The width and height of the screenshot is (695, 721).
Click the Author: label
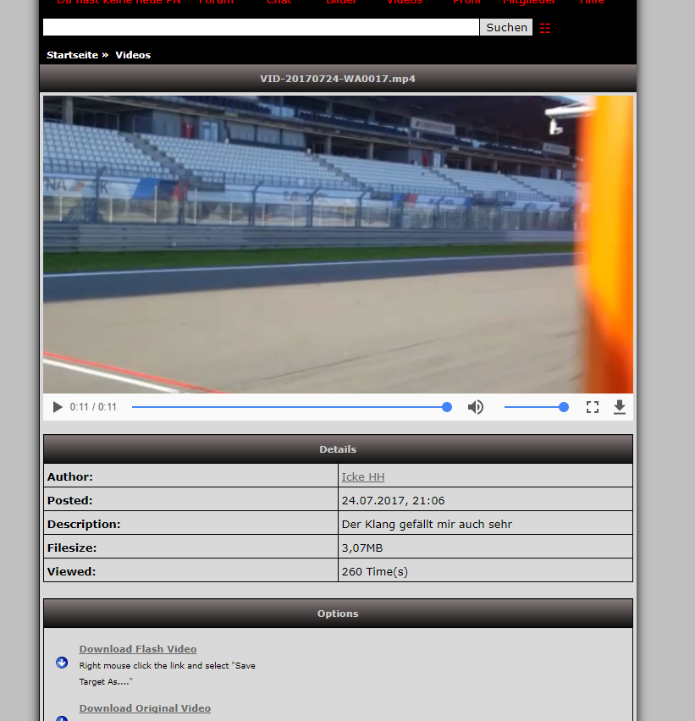70,476
